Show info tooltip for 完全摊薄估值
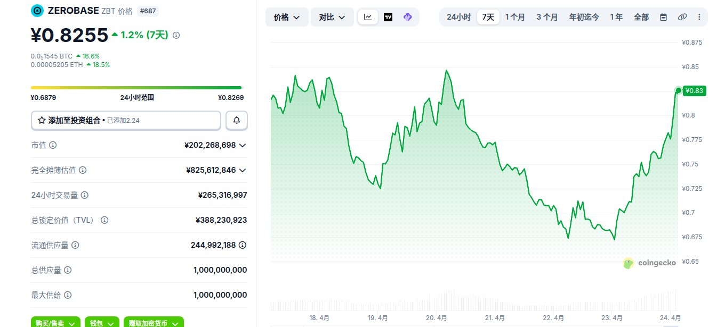 point(83,170)
